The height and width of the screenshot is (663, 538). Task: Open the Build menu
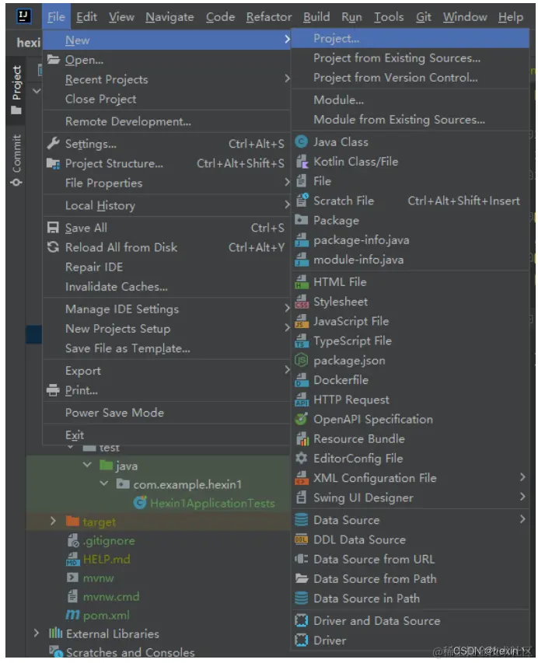(x=316, y=17)
